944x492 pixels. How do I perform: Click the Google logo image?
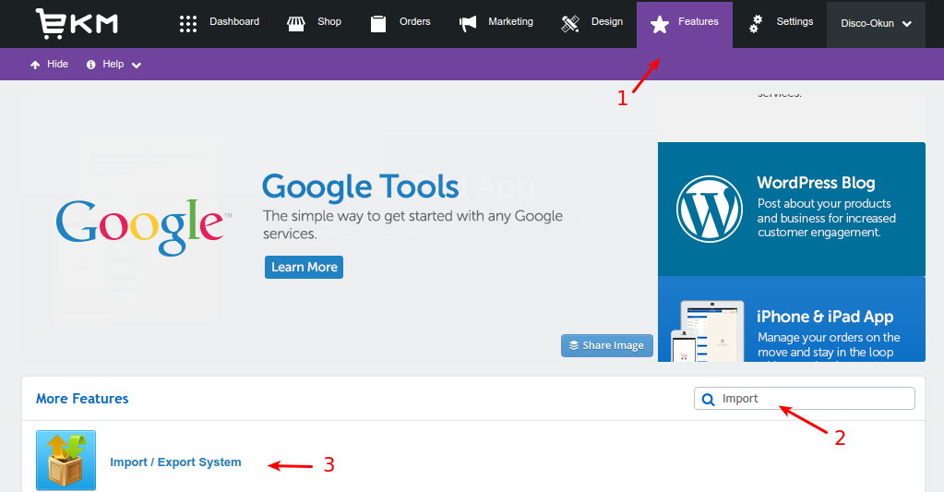click(143, 227)
